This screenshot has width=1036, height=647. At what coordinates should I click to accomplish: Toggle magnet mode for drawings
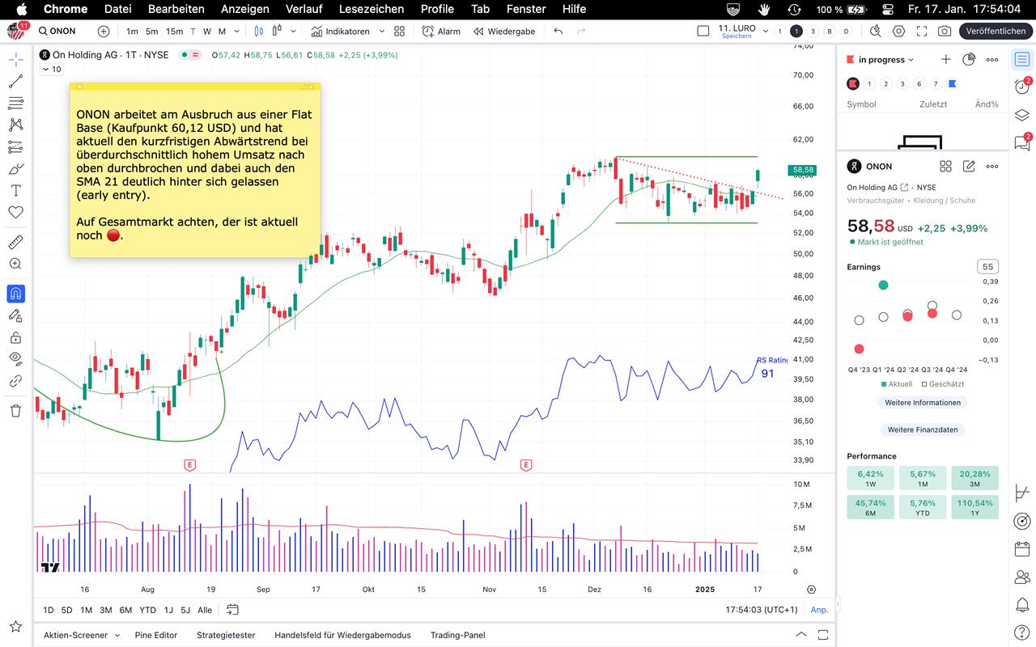pos(15,294)
